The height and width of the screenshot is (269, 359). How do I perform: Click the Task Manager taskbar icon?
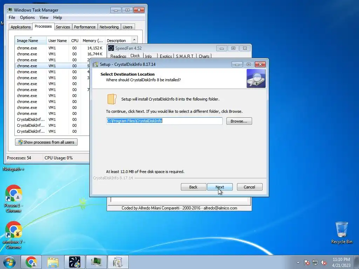click(x=96, y=262)
